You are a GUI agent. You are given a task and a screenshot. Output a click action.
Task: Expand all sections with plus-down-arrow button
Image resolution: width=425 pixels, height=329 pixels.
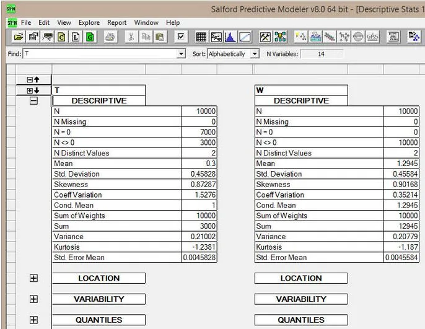click(x=33, y=90)
